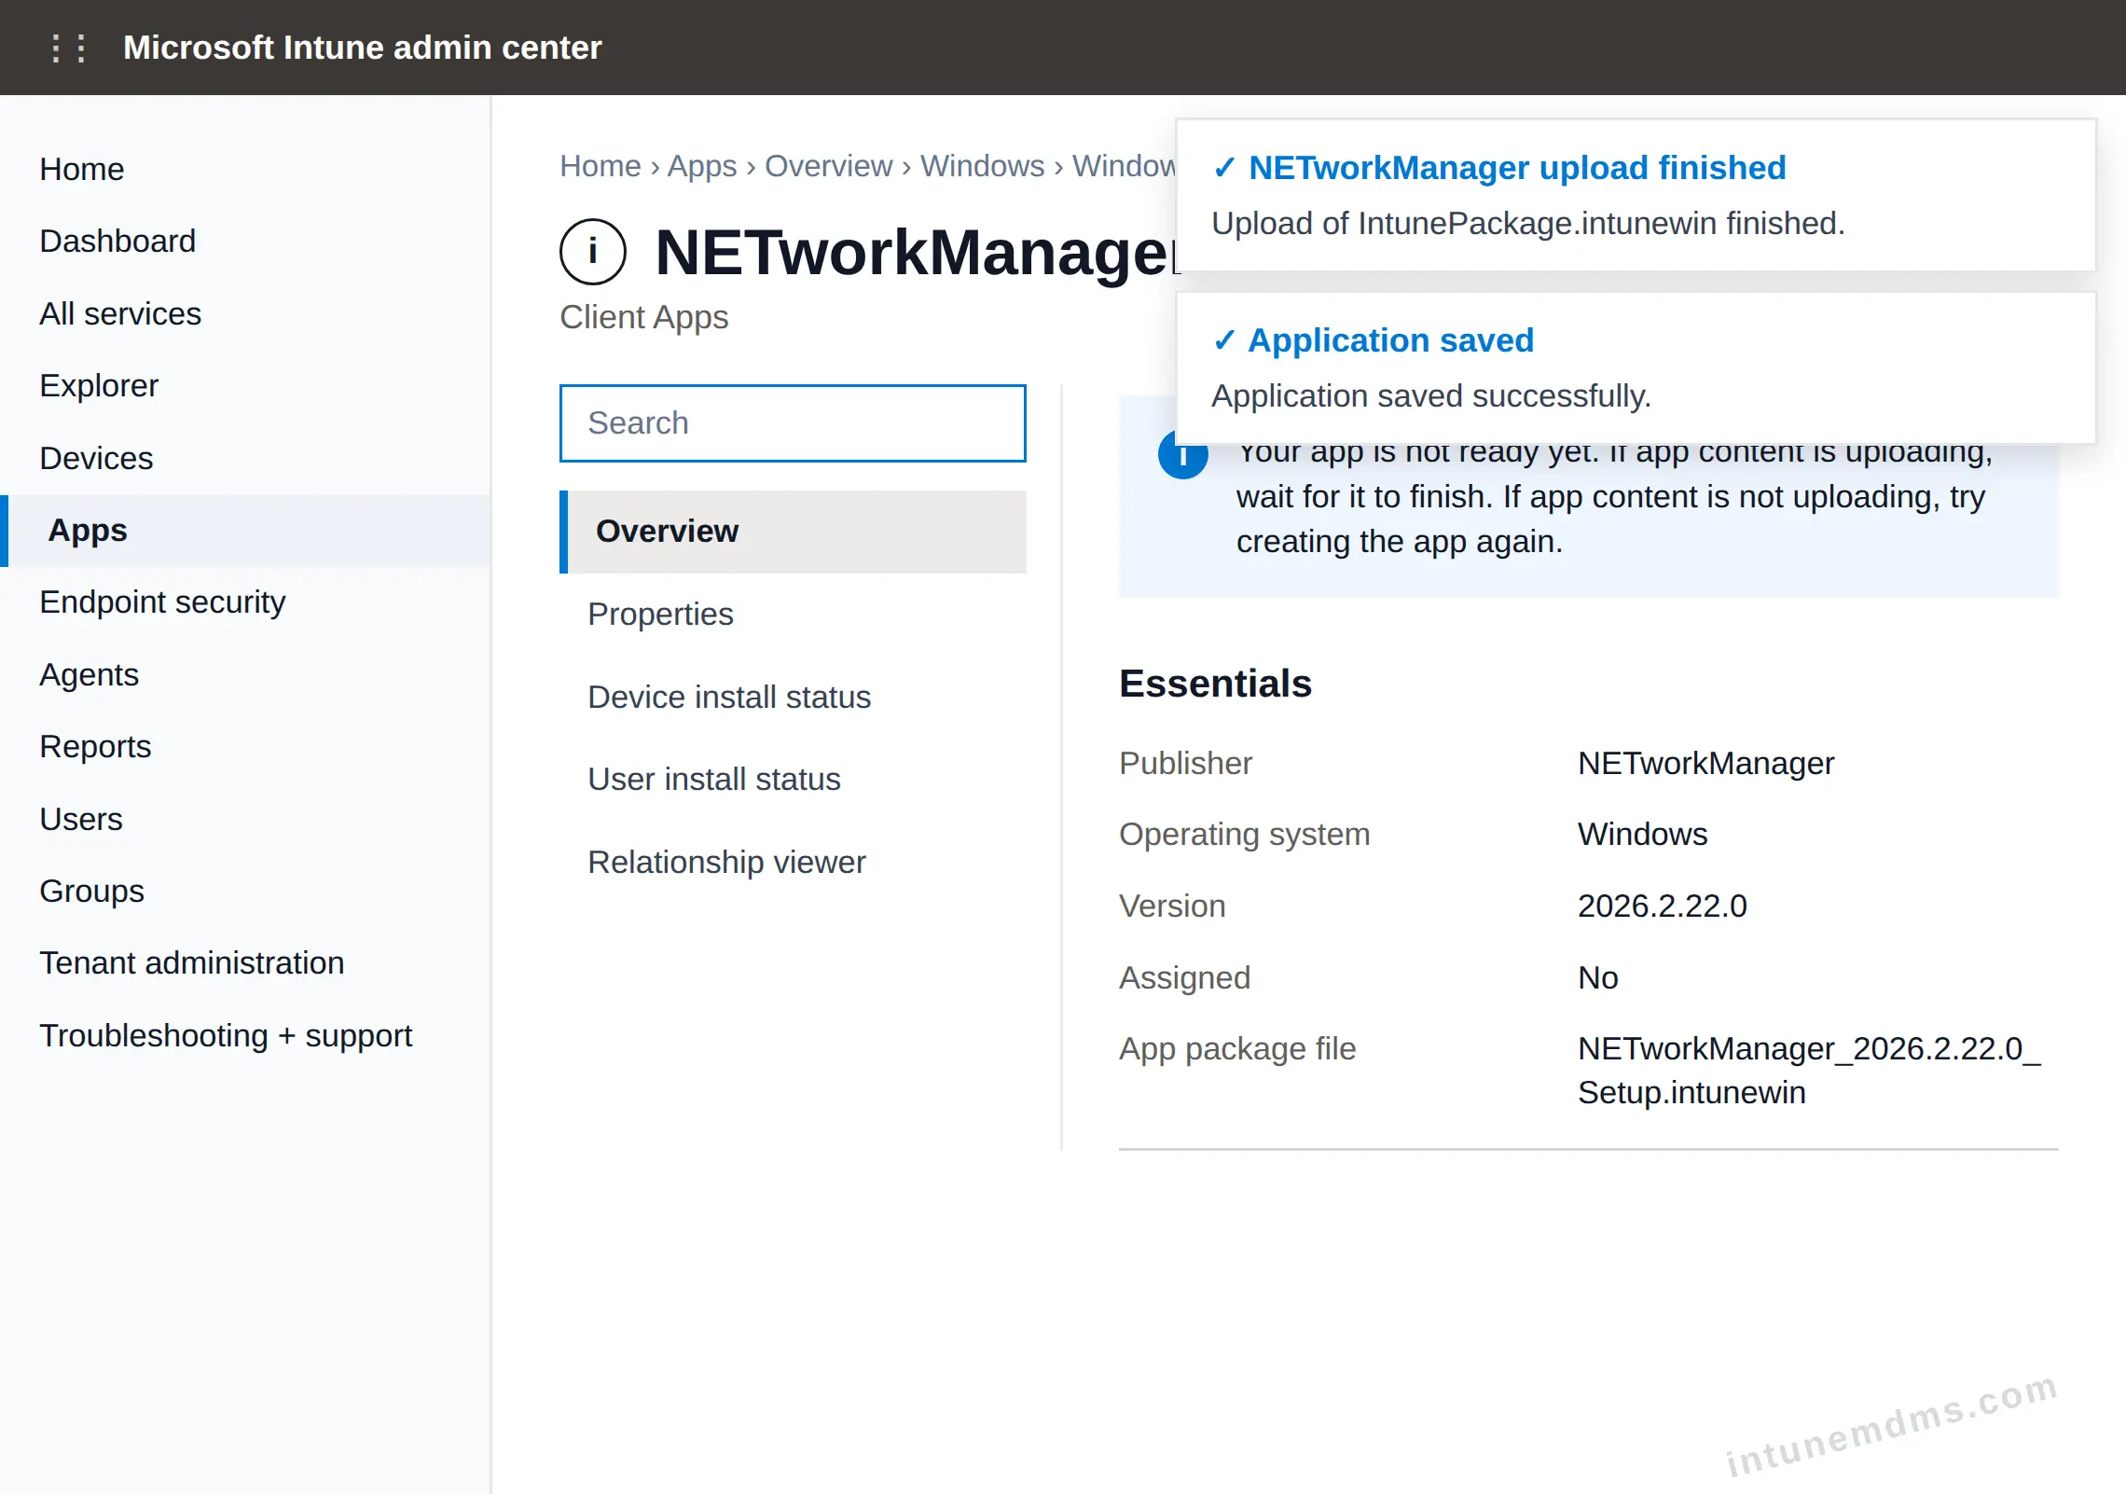Viewport: 2126px width, 1494px height.
Task: Click the Assigned value No
Action: coord(1598,977)
